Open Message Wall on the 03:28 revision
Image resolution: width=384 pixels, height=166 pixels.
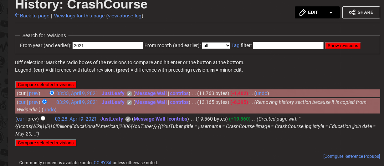coord(149,119)
